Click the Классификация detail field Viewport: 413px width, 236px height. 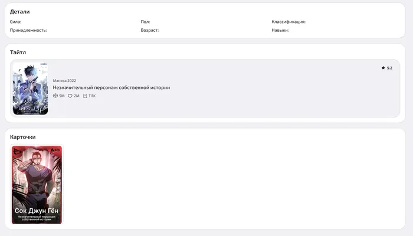pyautogui.click(x=289, y=22)
